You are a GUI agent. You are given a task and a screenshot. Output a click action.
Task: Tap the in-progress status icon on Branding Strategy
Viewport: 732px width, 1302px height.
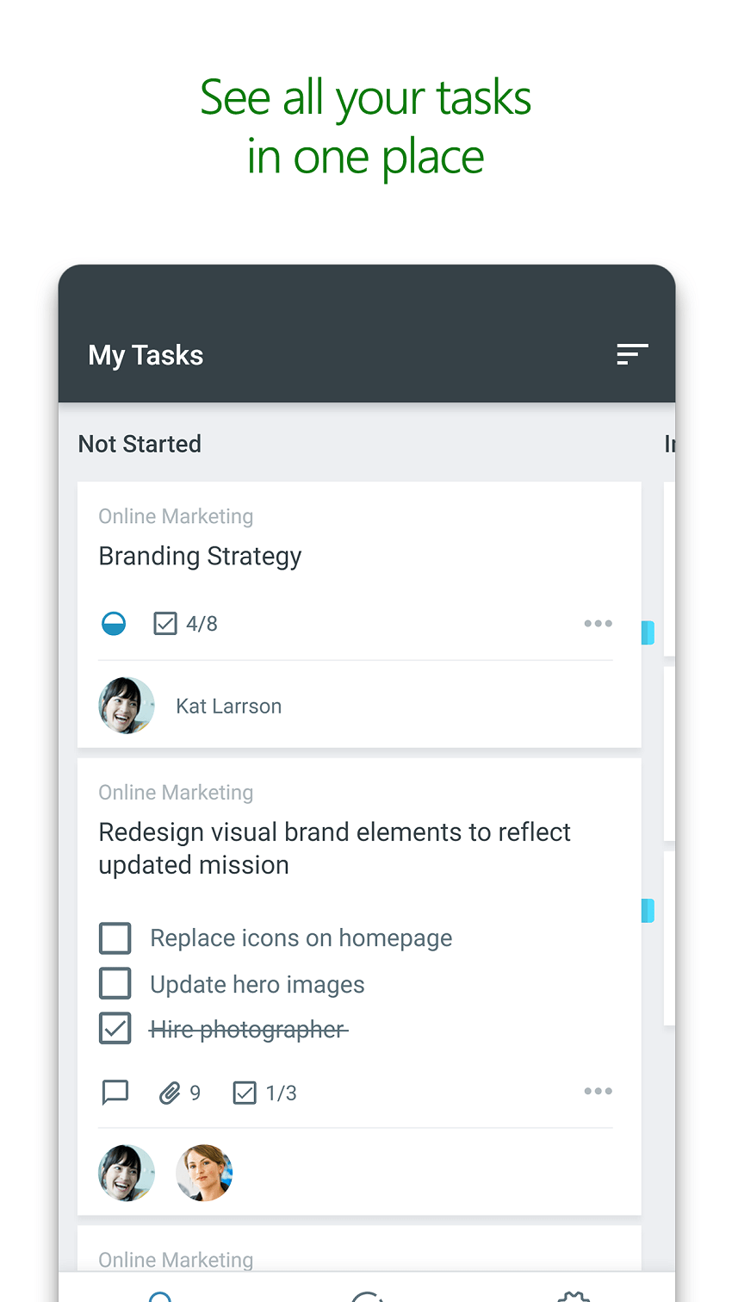click(114, 623)
